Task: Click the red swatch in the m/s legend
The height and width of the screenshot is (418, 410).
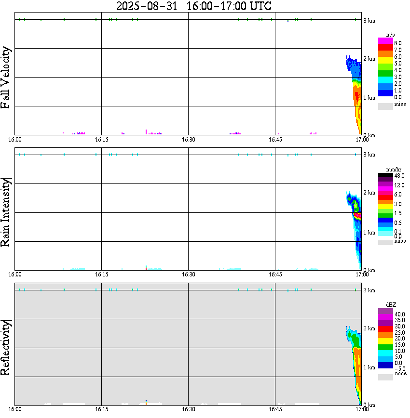Action: click(385, 48)
